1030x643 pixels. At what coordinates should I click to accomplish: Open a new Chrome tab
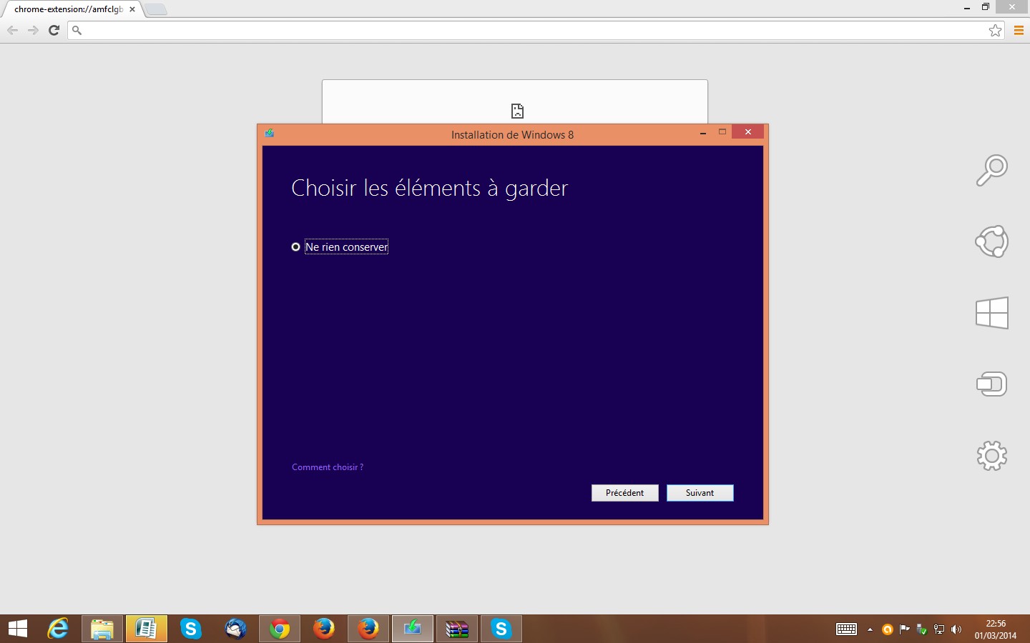[x=156, y=9]
